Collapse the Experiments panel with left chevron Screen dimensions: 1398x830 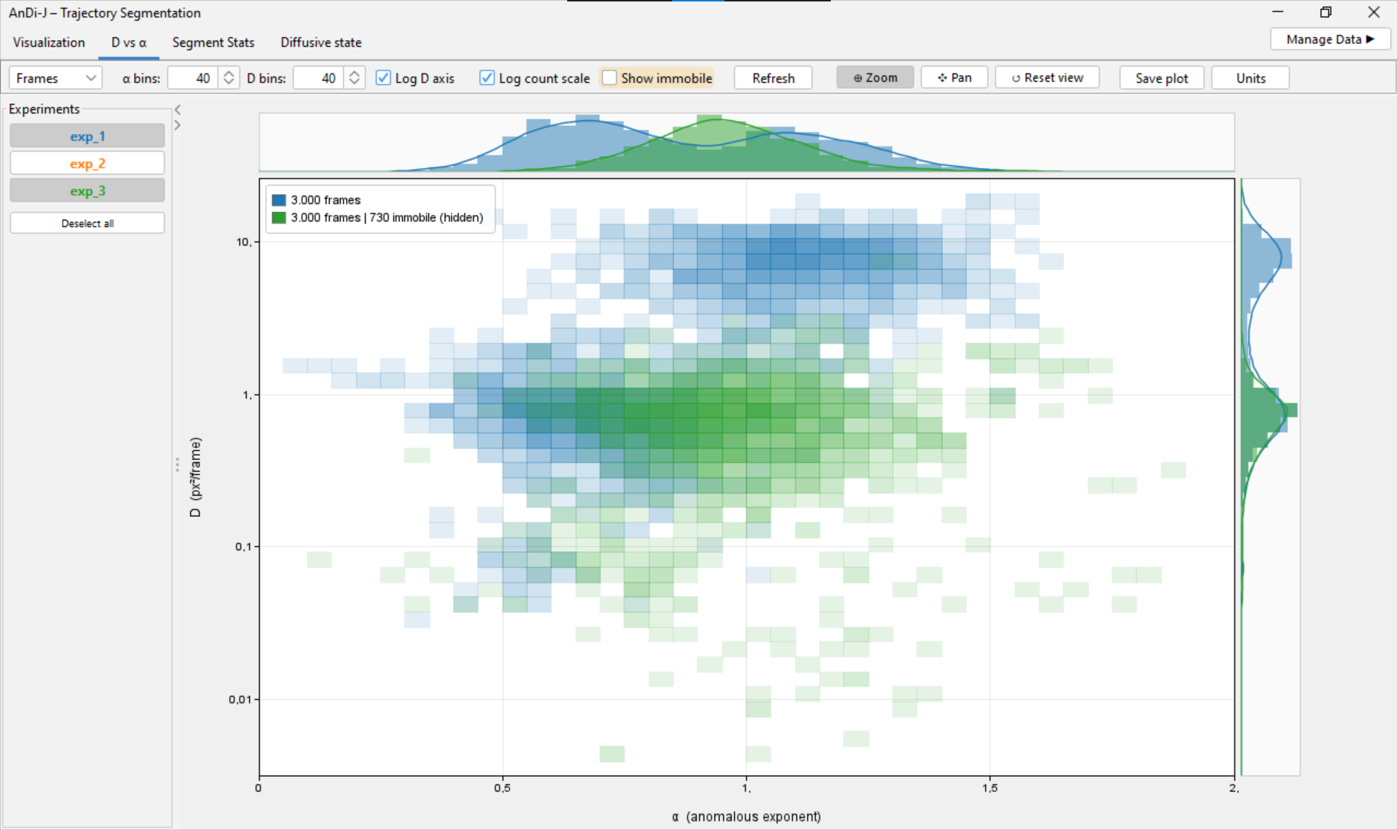[x=177, y=110]
